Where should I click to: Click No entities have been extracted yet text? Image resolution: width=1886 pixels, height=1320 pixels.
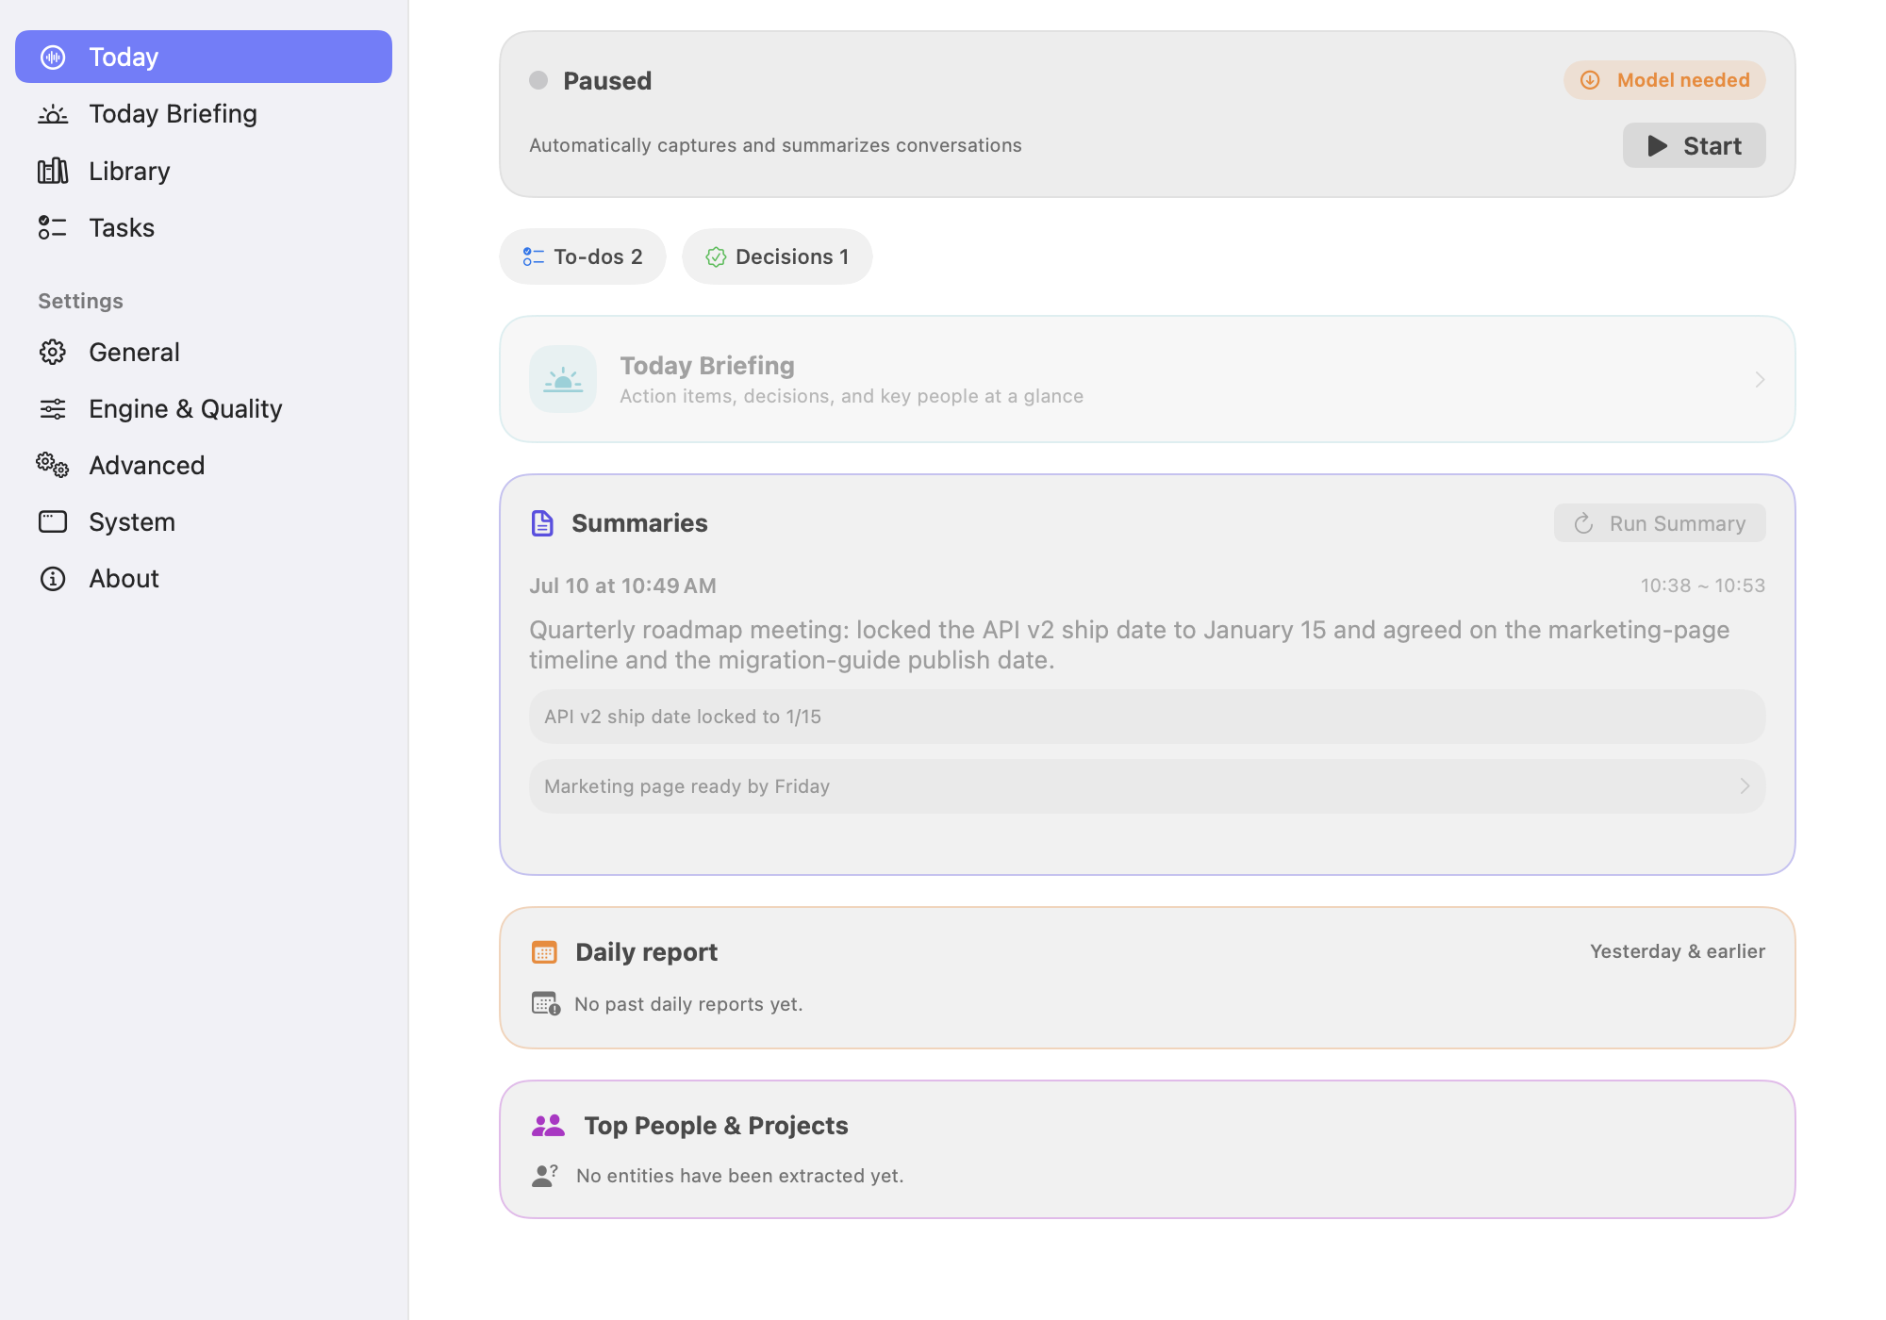(x=739, y=1176)
